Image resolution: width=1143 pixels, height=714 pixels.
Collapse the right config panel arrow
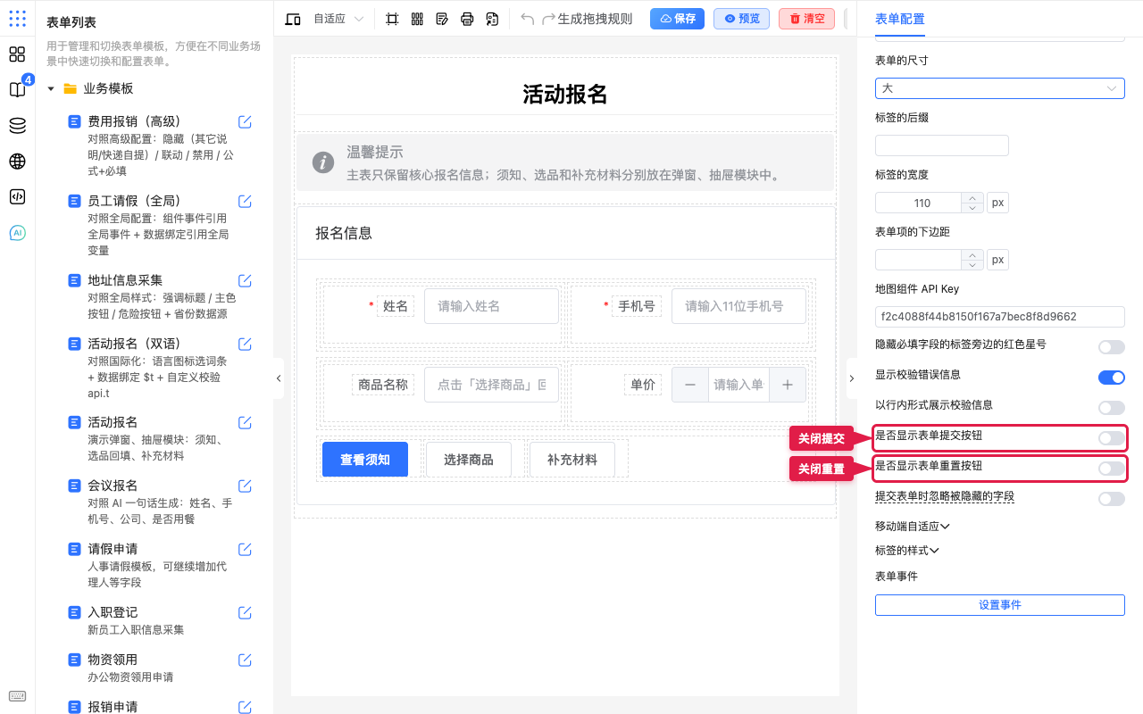point(851,378)
